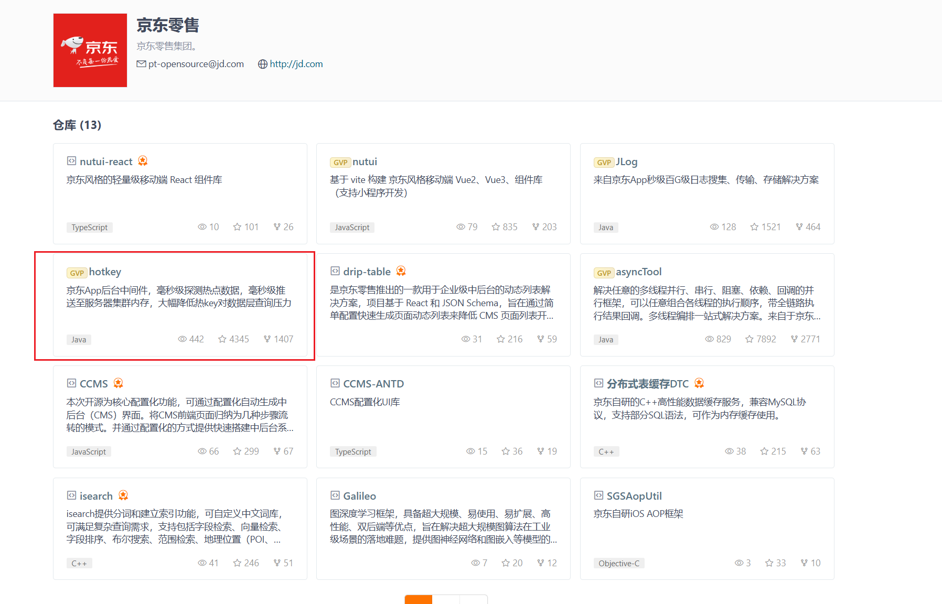Click the envelope icon before the email address
The image size is (942, 604).
click(x=141, y=64)
